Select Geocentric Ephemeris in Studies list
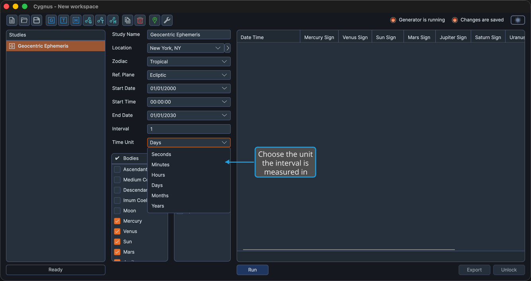 click(x=56, y=46)
